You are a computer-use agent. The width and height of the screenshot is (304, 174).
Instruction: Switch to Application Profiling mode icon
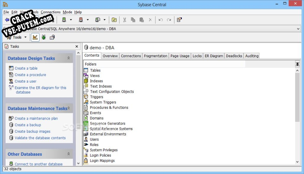[x=52, y=37]
